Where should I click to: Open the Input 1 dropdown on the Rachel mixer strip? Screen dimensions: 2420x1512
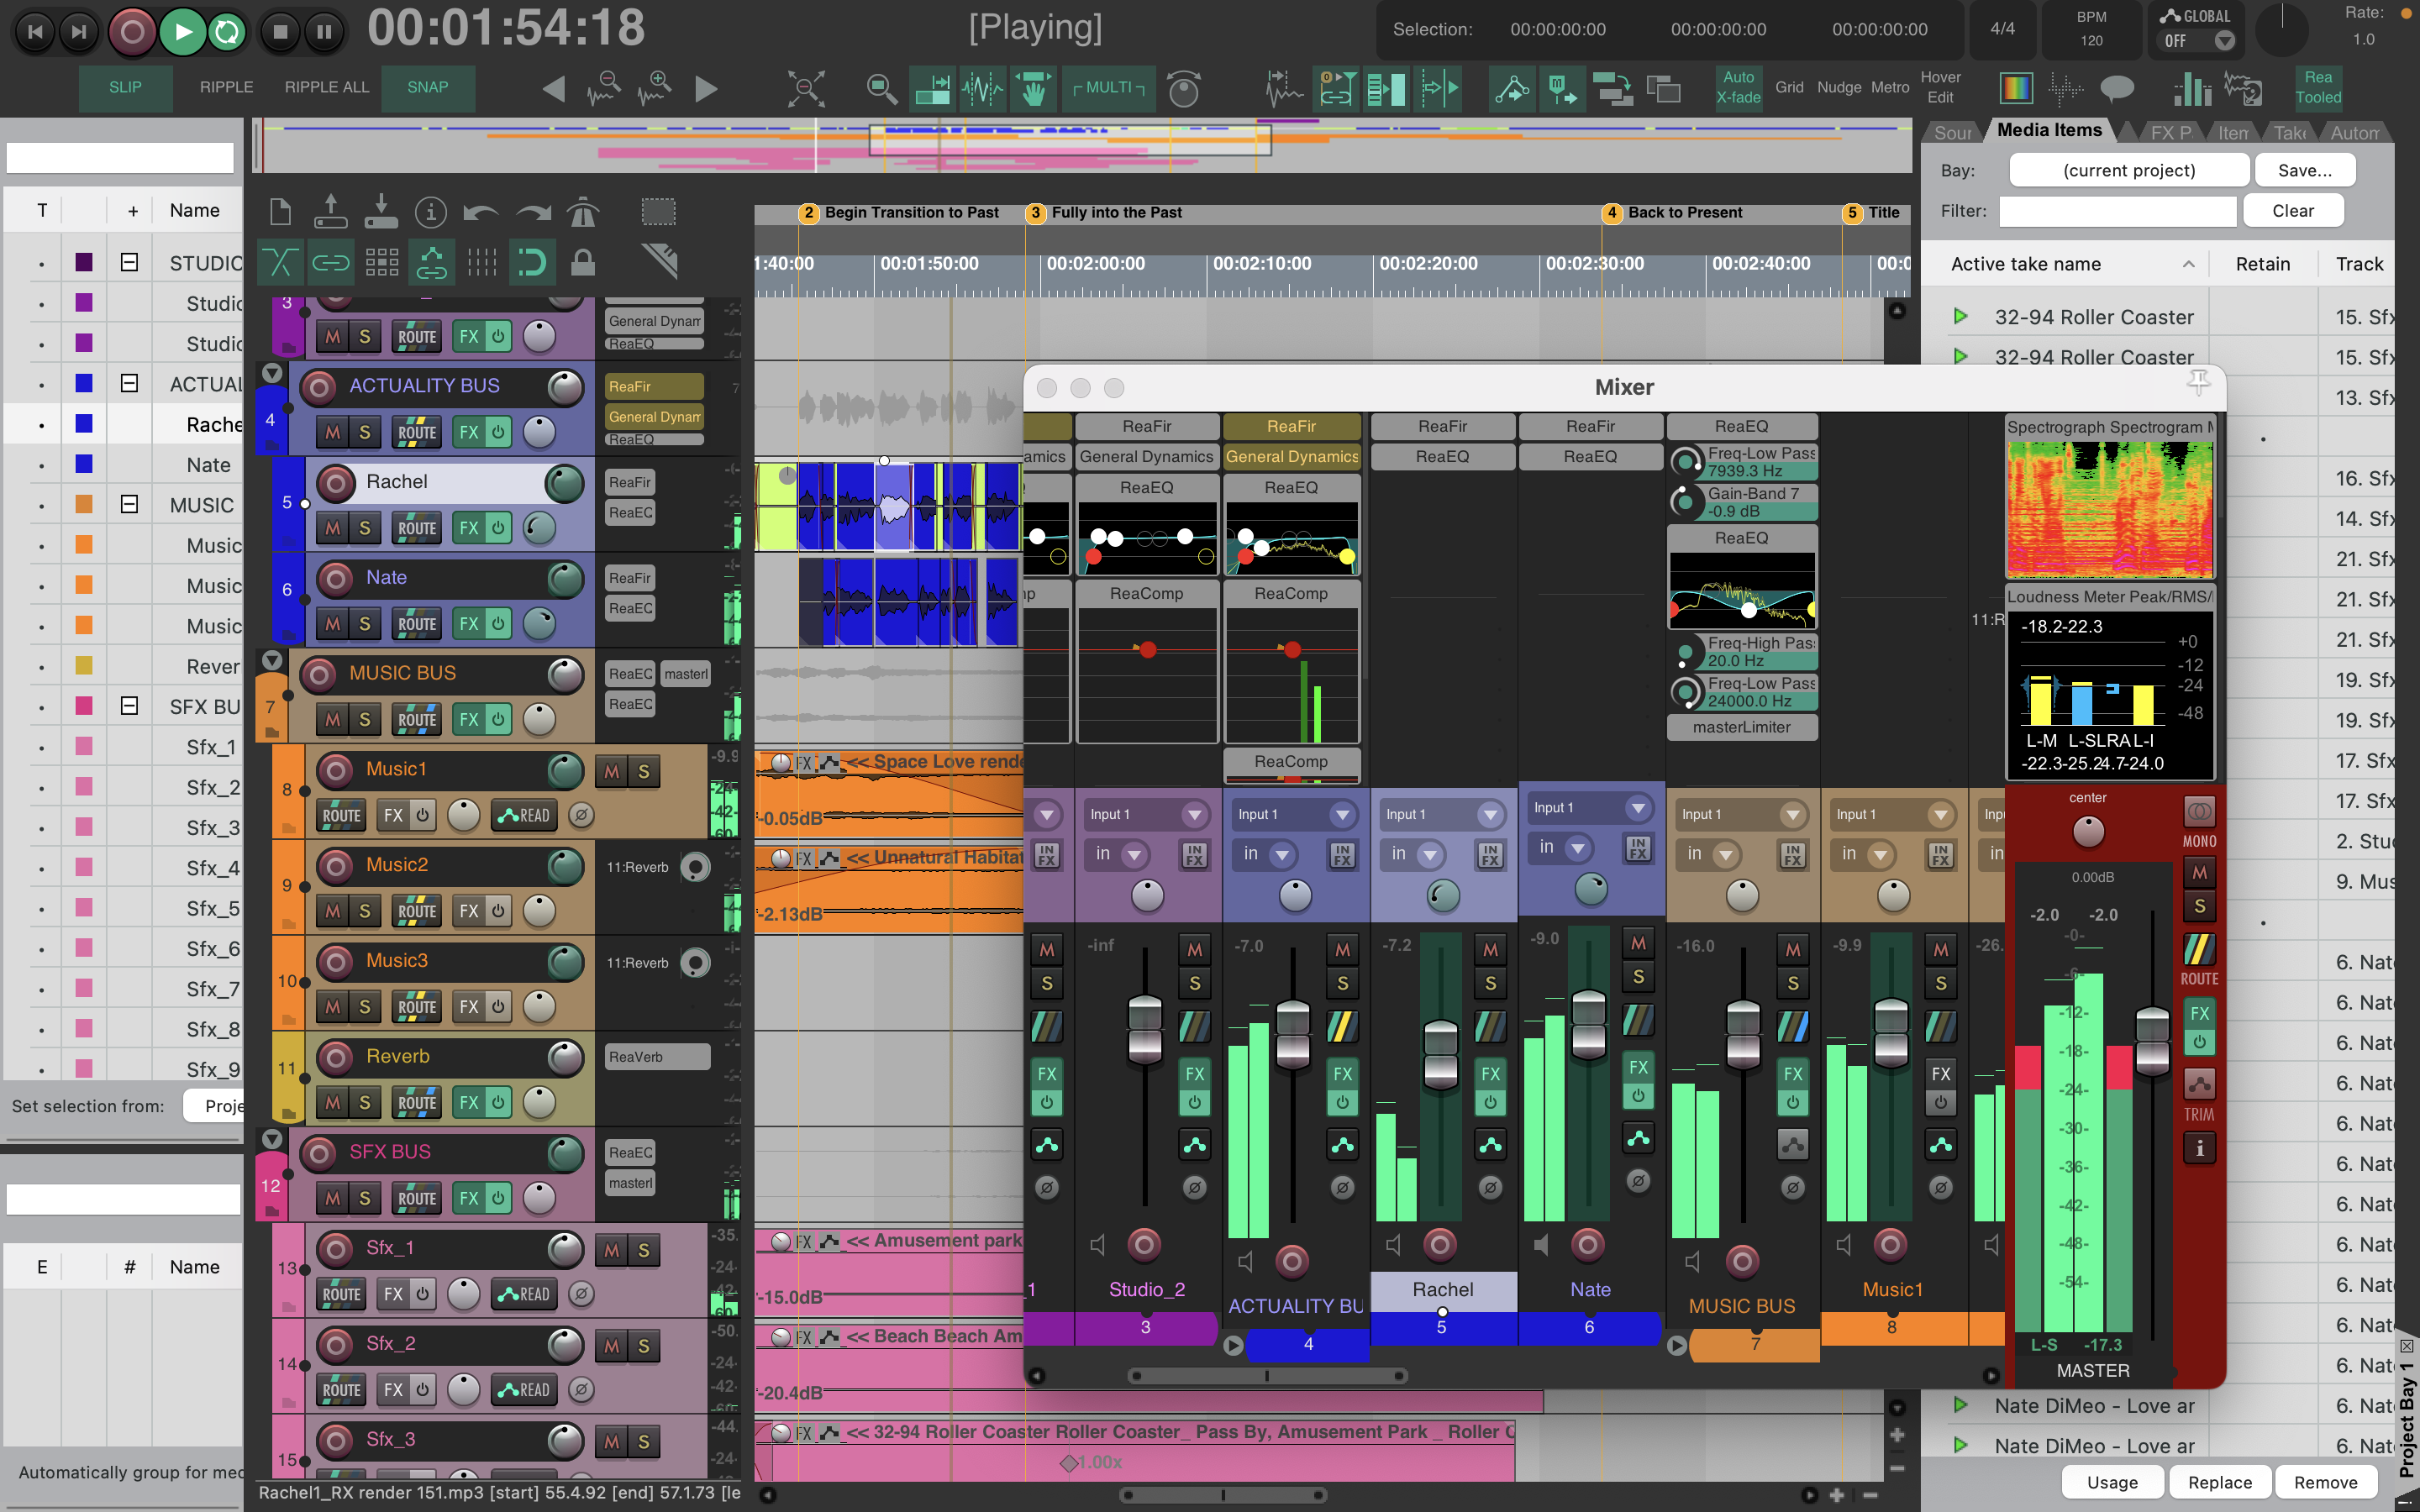tap(1489, 814)
